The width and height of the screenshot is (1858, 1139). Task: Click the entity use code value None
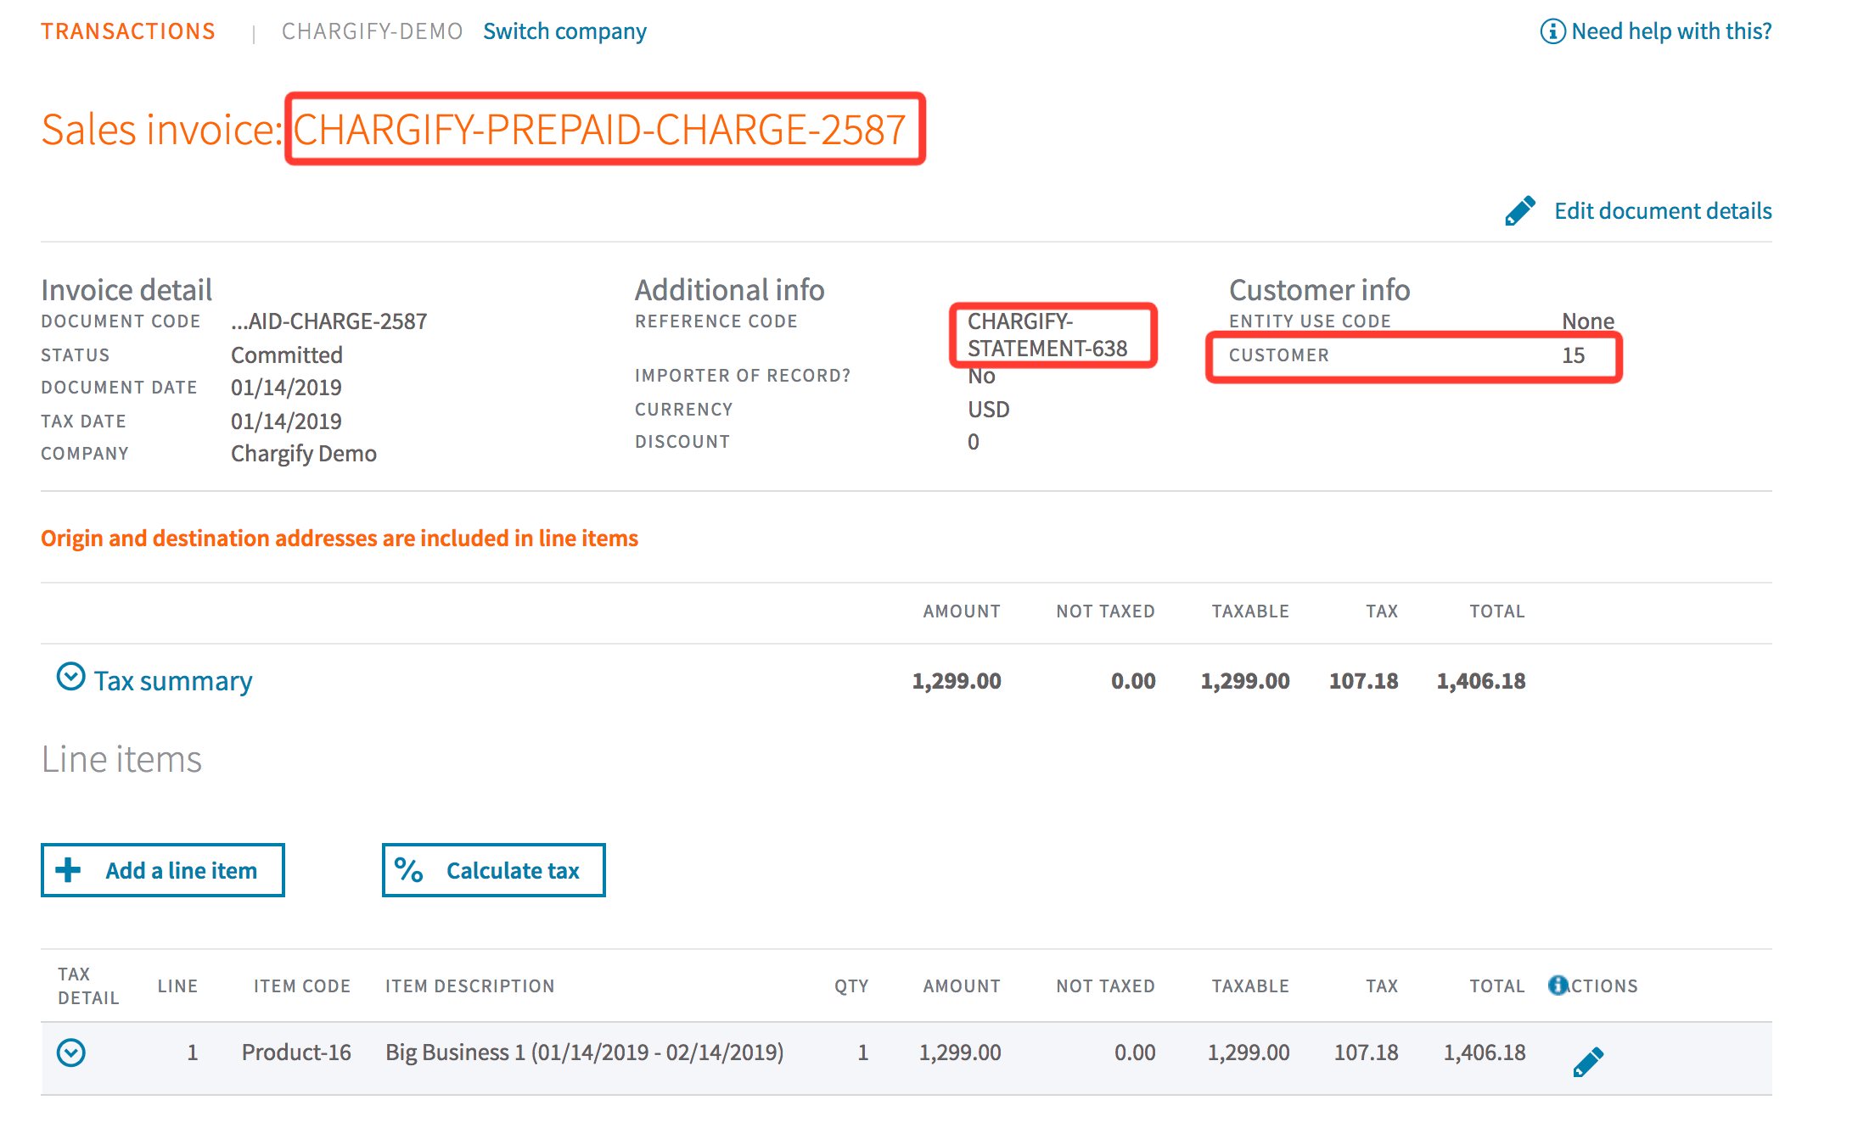[1588, 321]
